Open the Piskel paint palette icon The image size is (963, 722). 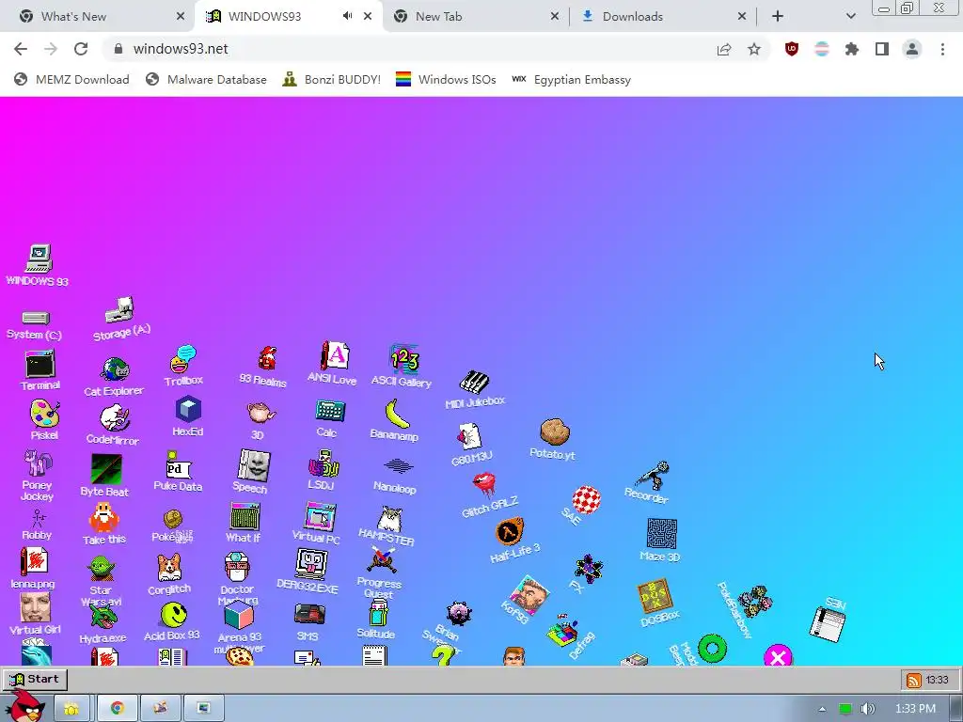45,414
